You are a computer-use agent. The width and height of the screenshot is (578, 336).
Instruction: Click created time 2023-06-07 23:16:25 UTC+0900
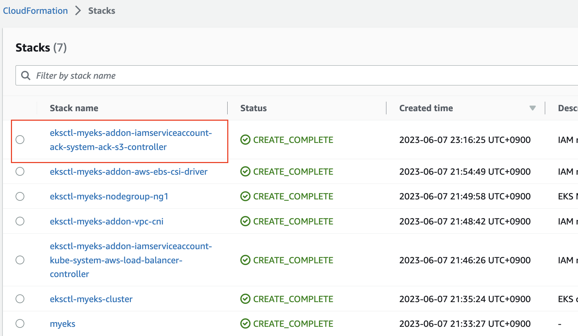point(465,140)
